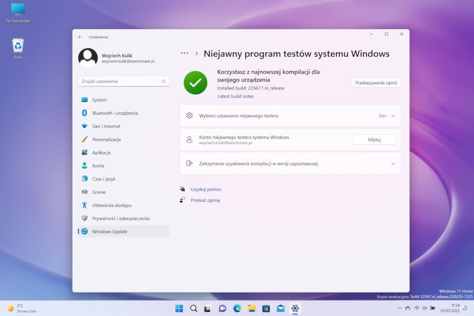Screen dimensions: 474x316
Task: Go back with the arrow in Settings
Action: point(80,37)
